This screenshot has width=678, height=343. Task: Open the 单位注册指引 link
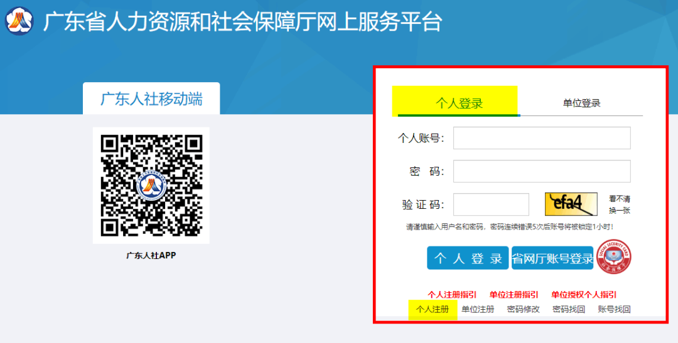click(x=514, y=295)
